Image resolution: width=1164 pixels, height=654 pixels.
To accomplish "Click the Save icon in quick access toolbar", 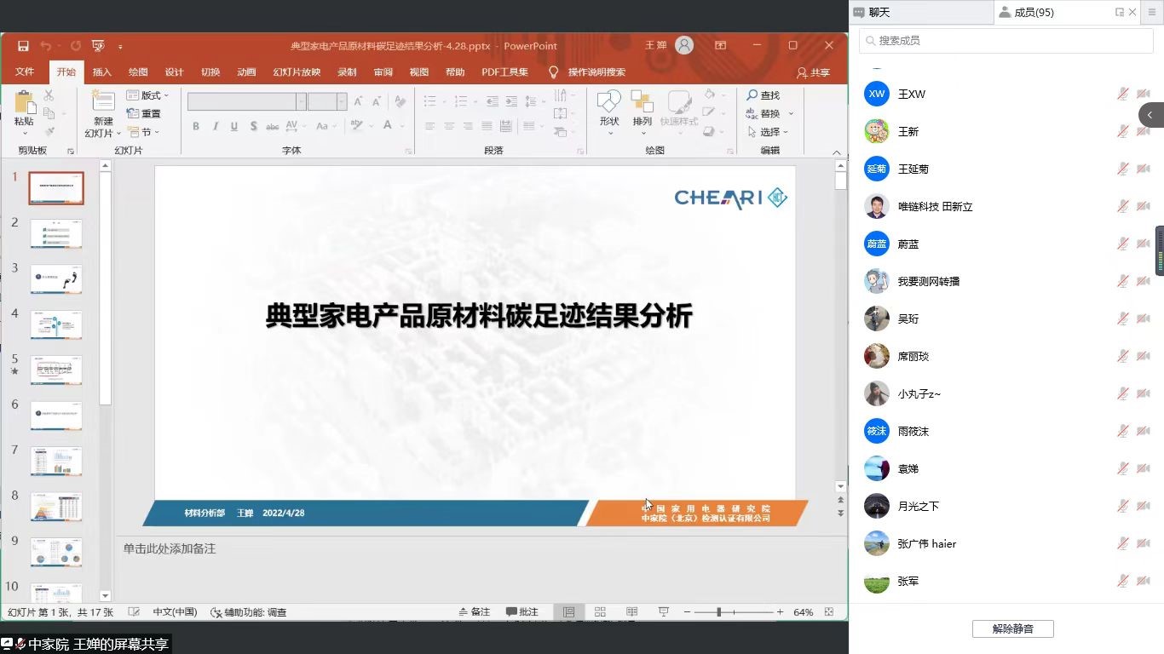I will click(x=23, y=46).
